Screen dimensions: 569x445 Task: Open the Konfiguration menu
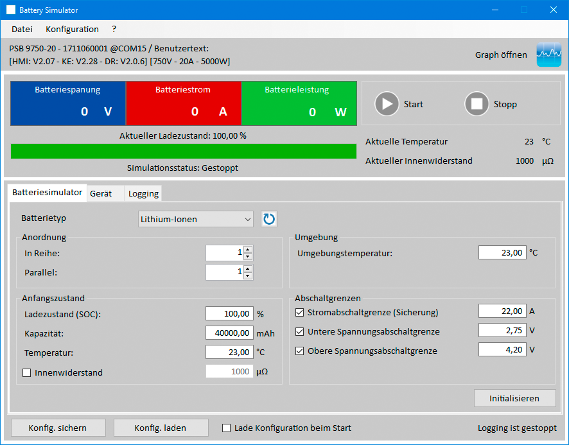(x=72, y=29)
